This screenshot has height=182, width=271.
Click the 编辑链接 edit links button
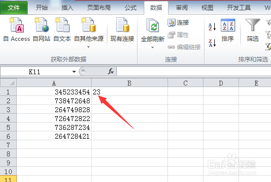tap(184, 47)
